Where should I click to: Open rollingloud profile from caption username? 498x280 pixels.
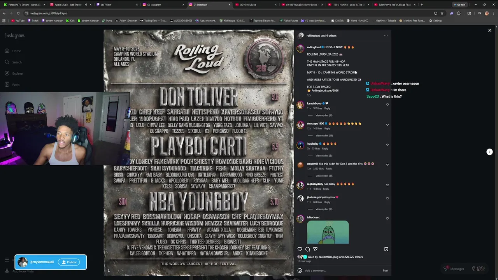pyautogui.click(x=314, y=47)
